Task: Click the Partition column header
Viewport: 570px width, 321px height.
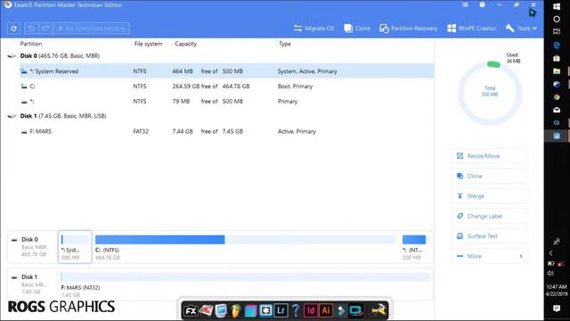Action: pyautogui.click(x=31, y=44)
